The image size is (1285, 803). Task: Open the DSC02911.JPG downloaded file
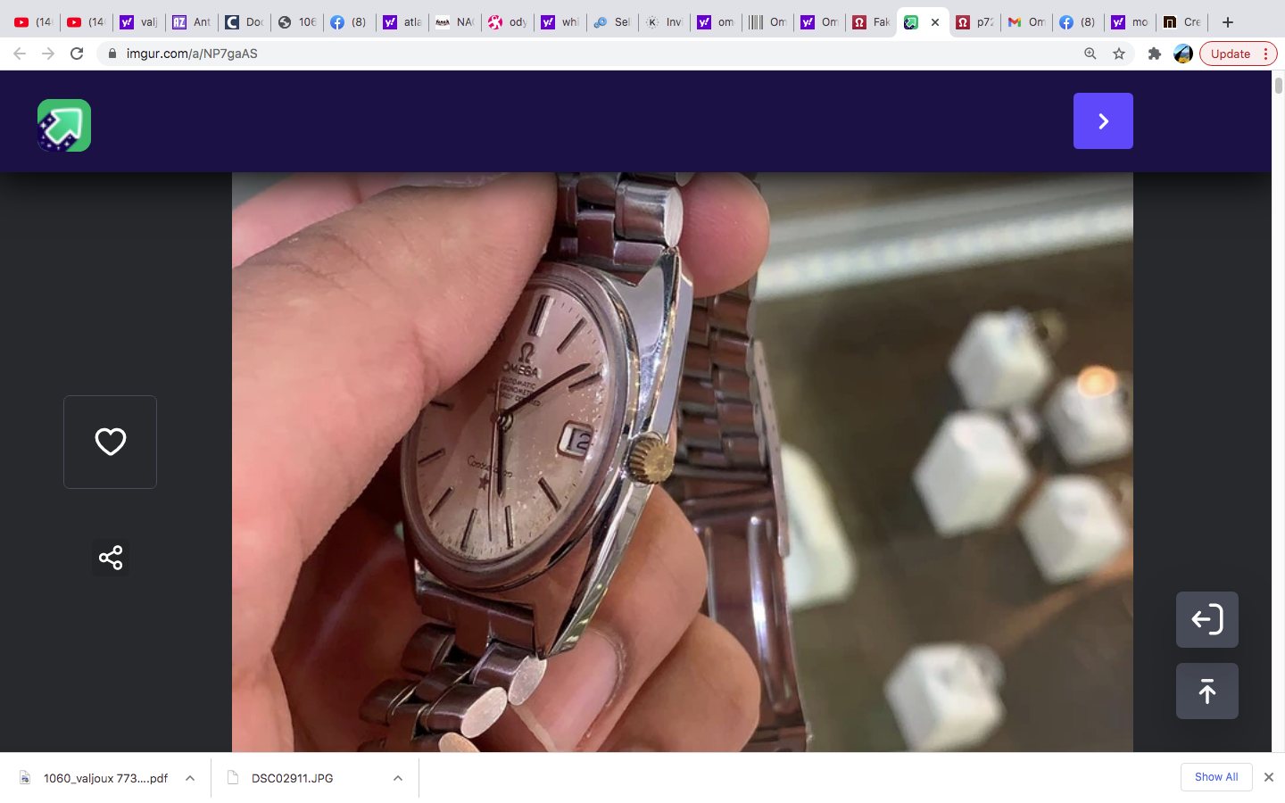[292, 778]
